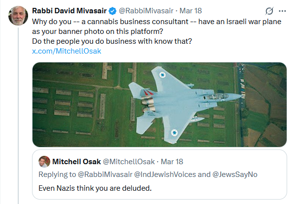Click the vertical thread line below the avatar
296x204 pixels.
coord(18,116)
